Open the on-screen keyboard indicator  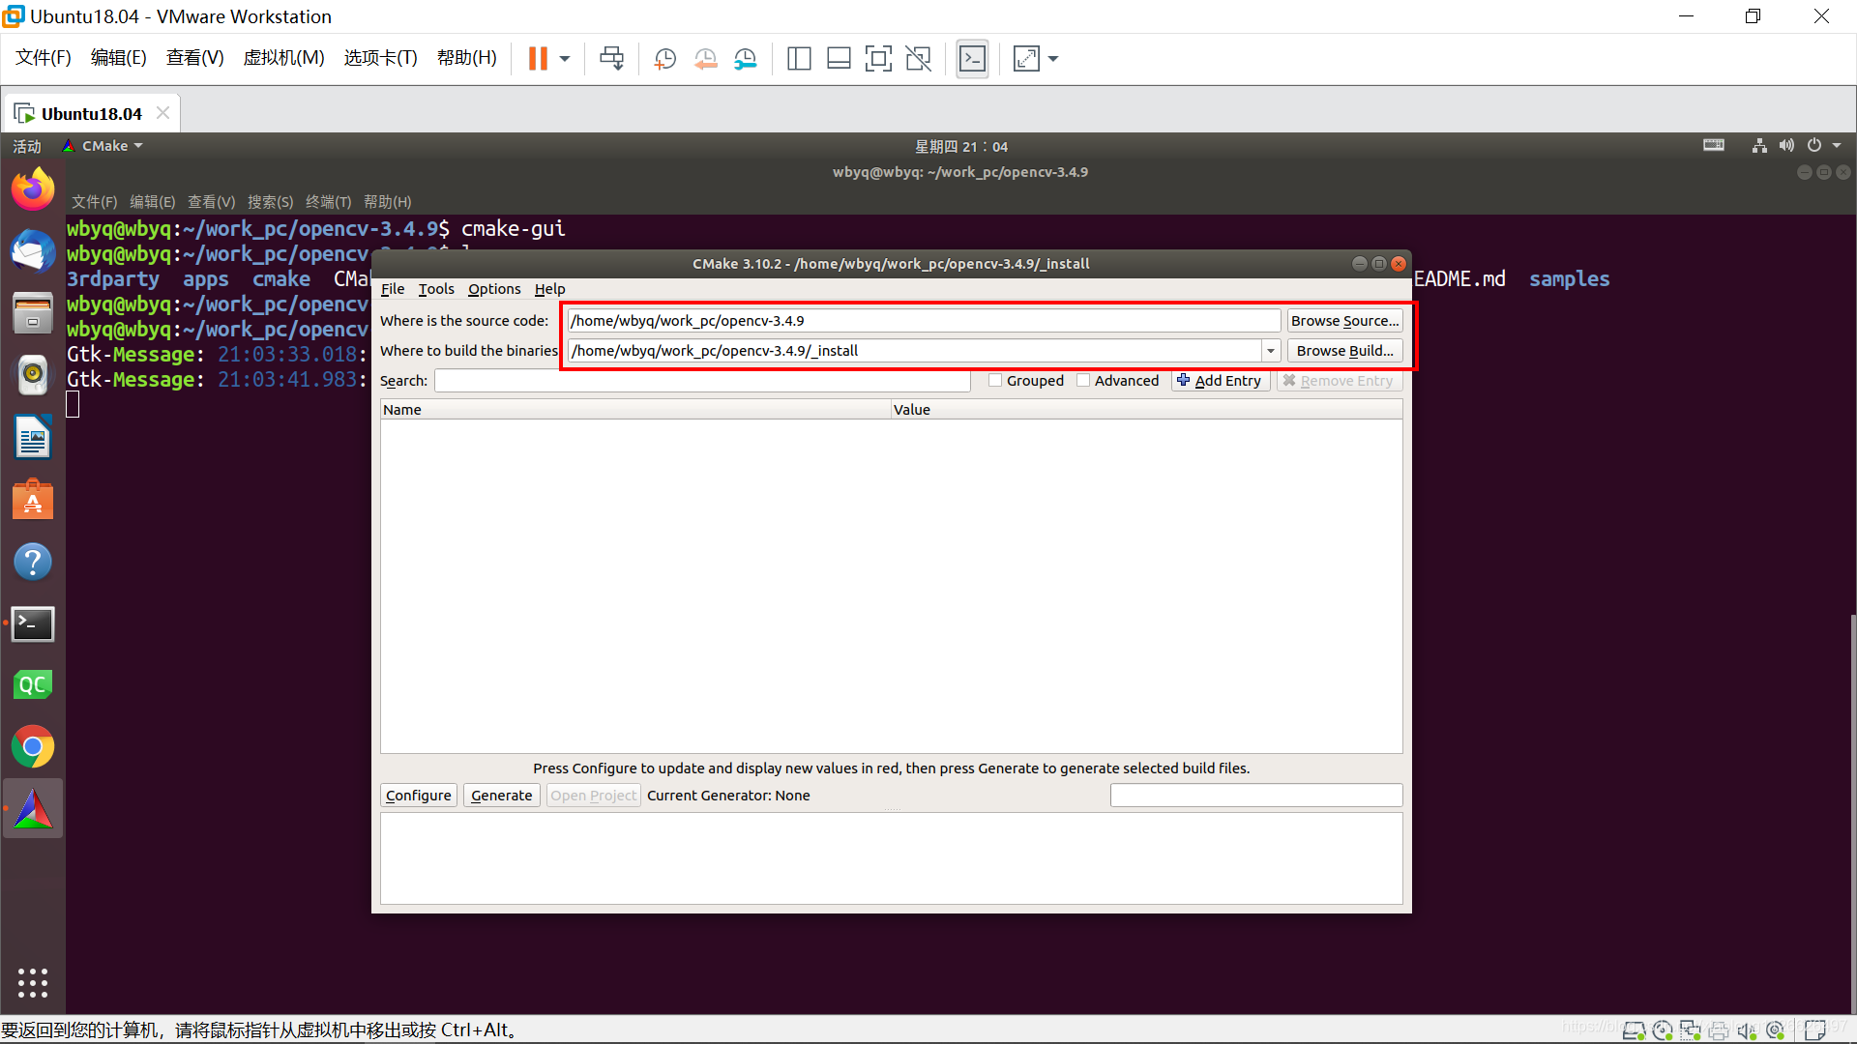[1714, 146]
